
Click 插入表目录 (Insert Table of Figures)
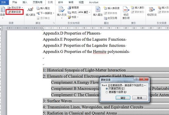(112, 8)
